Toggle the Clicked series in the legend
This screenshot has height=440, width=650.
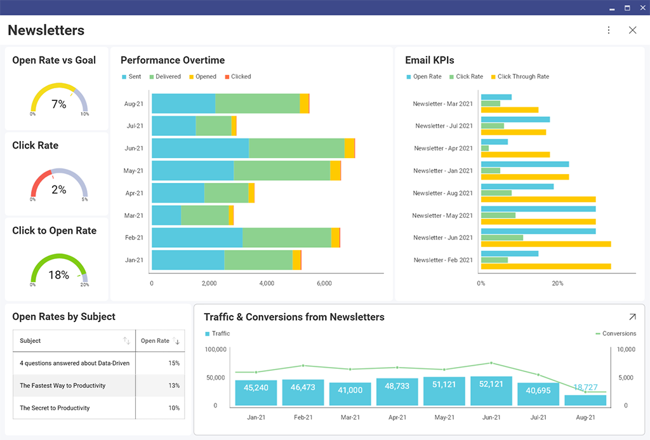[x=238, y=77]
